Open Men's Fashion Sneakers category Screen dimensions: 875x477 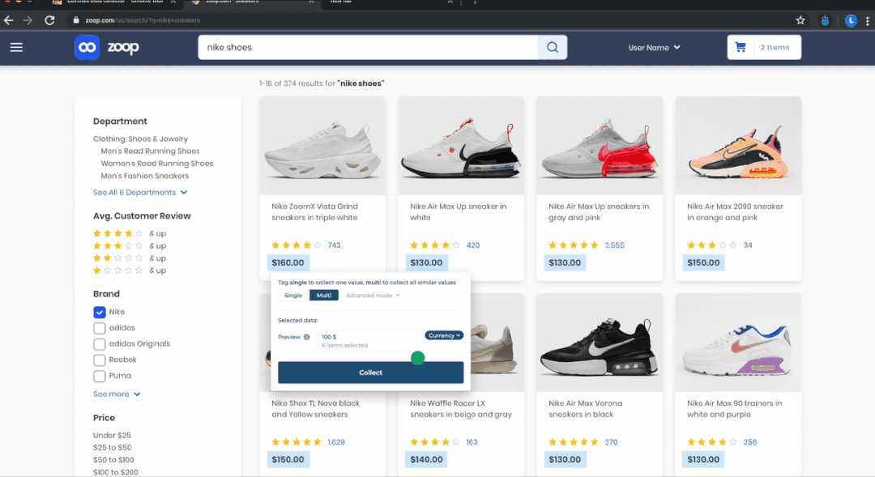pyautogui.click(x=144, y=176)
